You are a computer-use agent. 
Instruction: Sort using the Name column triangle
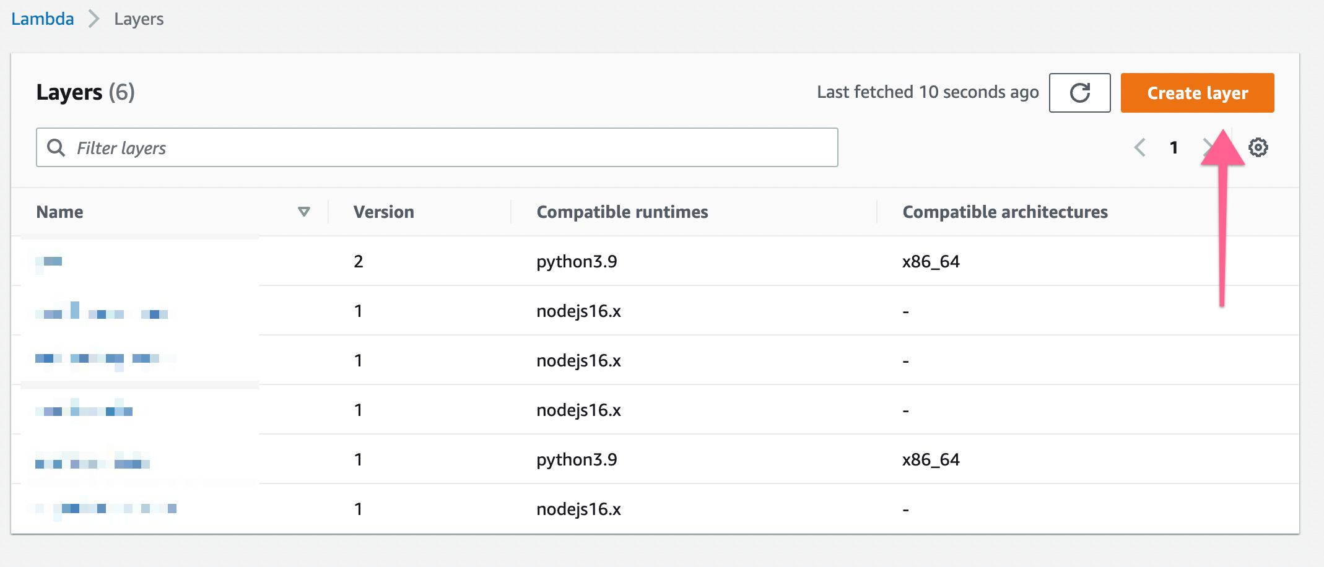tap(303, 212)
